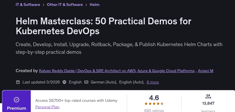Screen dimensions: 235x112
Task: Click the Last updated 3/2026 text
Action: point(41,82)
